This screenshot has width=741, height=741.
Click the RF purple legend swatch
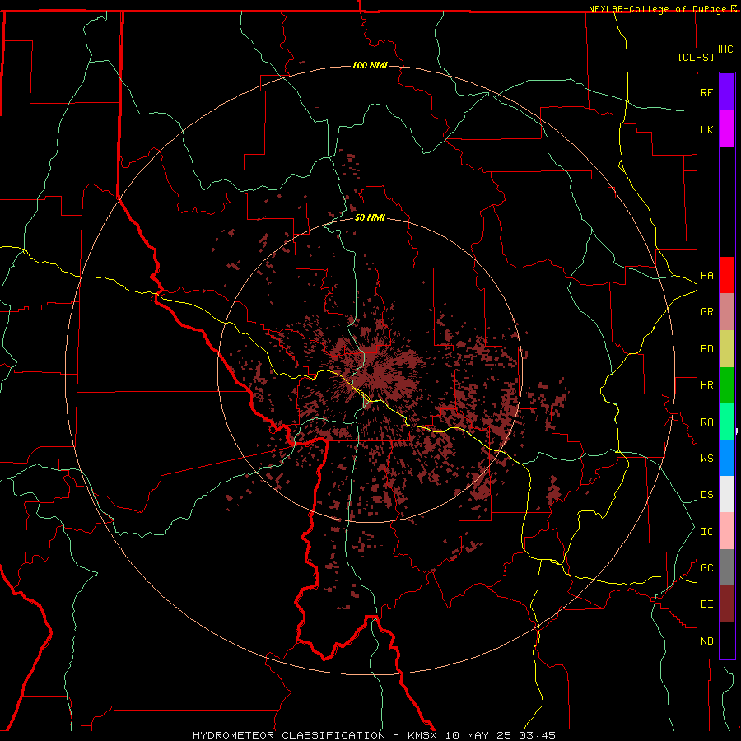tap(727, 92)
